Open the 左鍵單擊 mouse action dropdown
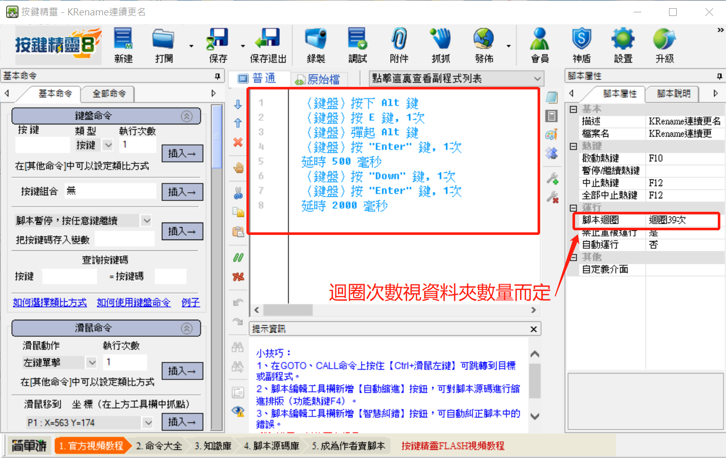This screenshot has height=458, width=726. coord(91,362)
